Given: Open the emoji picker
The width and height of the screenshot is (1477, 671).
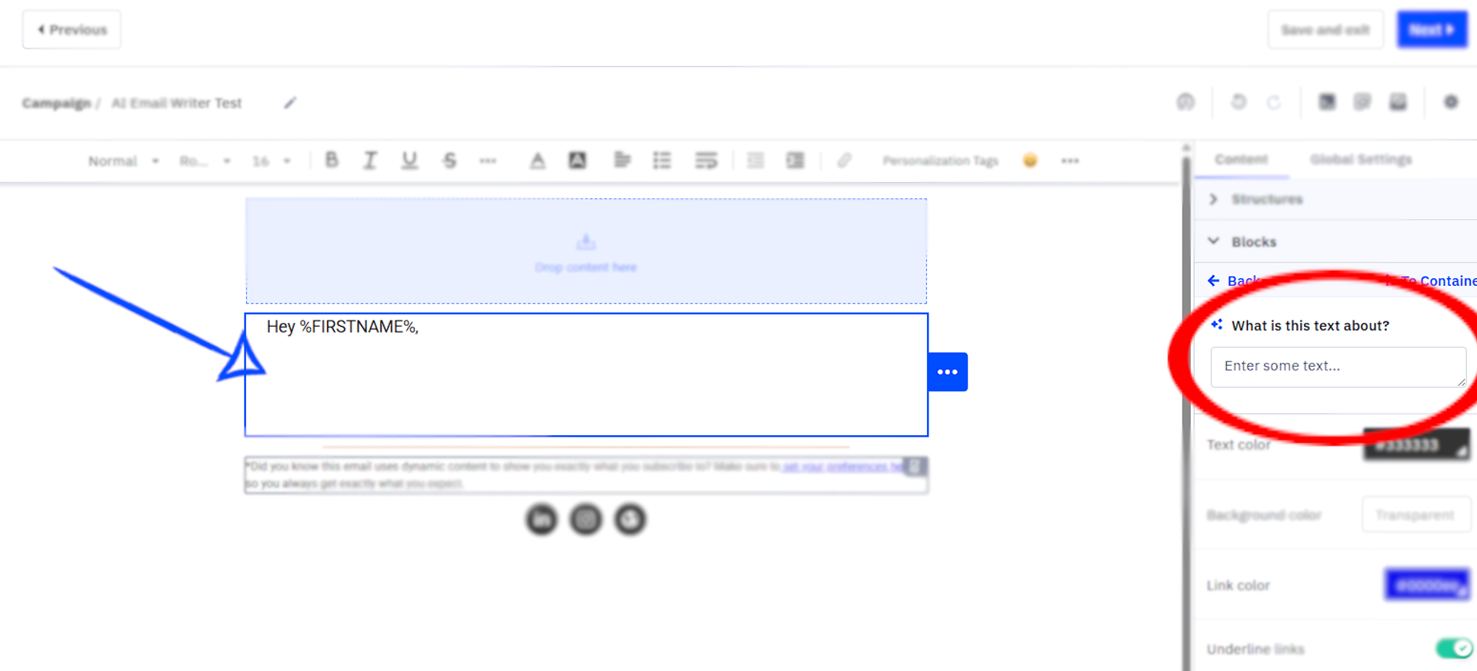Looking at the screenshot, I should click(x=1030, y=160).
